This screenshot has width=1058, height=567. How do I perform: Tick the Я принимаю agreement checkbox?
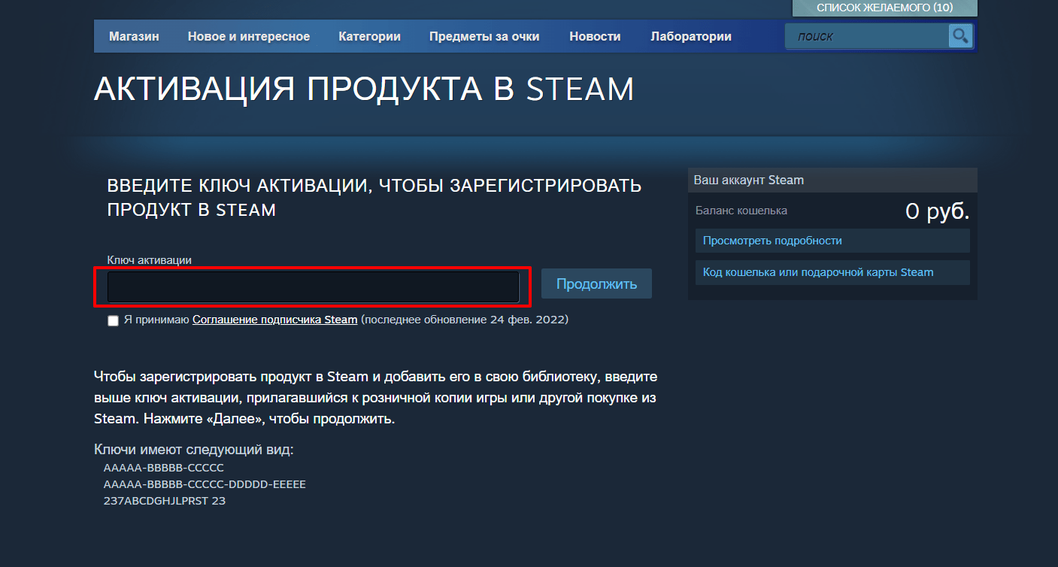(114, 320)
